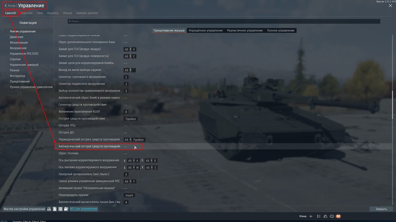Click the 4 binding for Баллистический вычислитель пушек
396x222 pixels.
(126, 202)
